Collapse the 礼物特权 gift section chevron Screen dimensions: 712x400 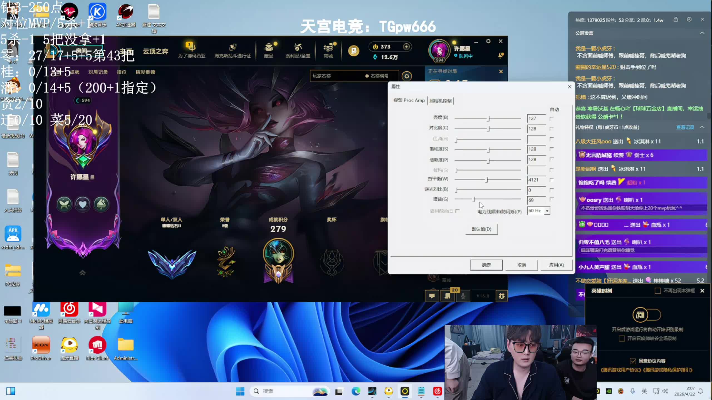tap(702, 127)
